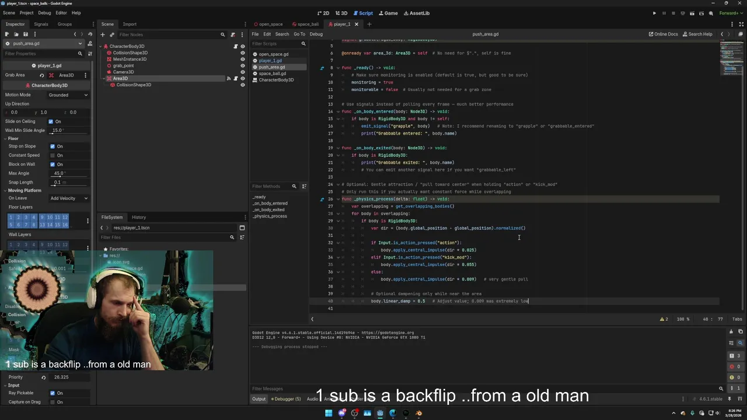
Task: Revert the Priority property value
Action: [x=43, y=377]
